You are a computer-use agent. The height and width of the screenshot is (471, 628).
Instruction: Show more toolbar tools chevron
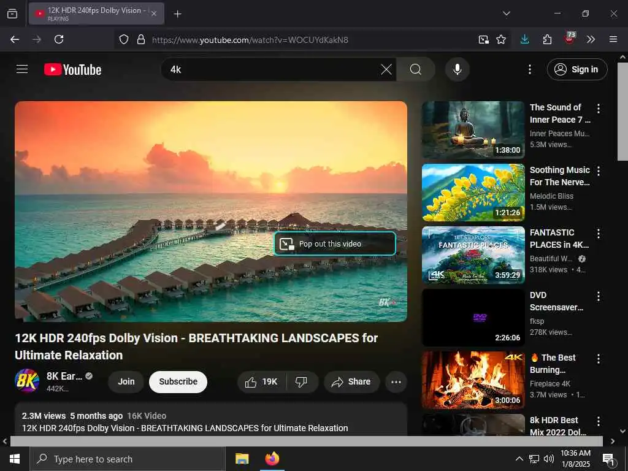pyautogui.click(x=591, y=39)
